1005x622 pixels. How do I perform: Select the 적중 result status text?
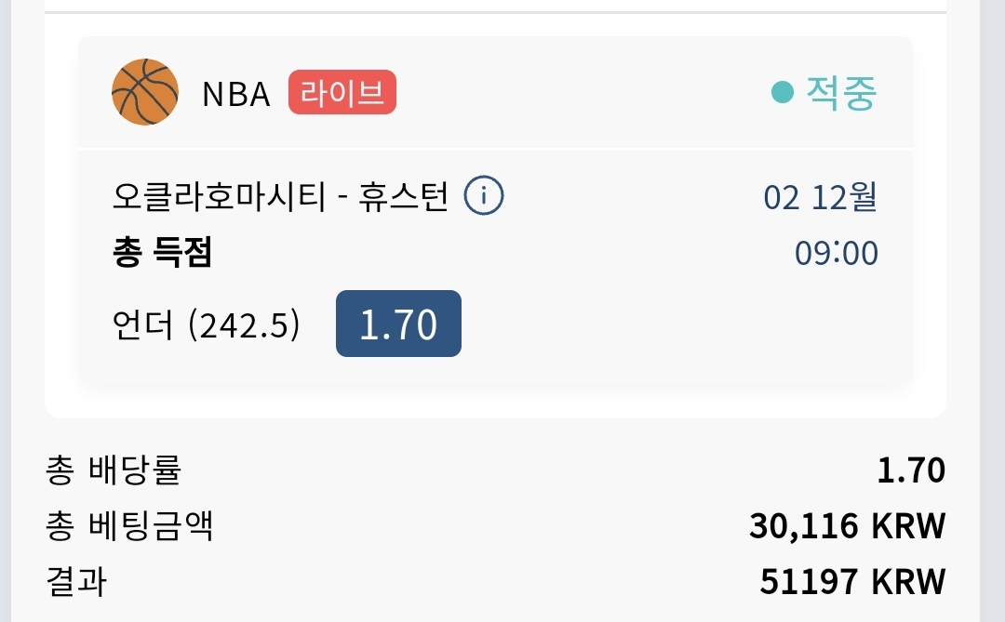(841, 93)
